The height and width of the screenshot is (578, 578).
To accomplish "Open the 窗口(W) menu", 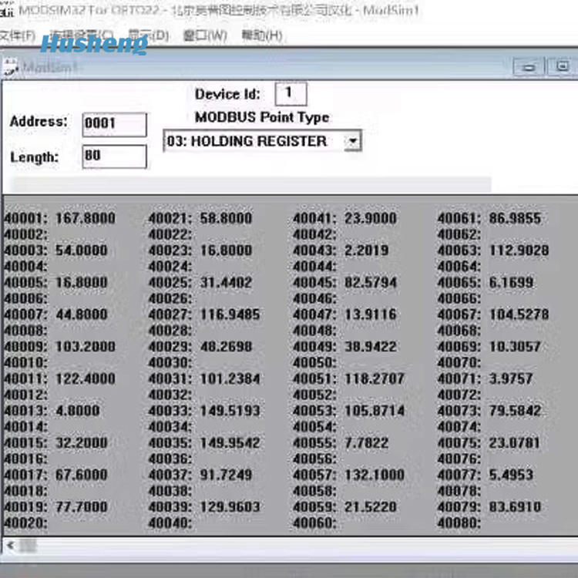I will click(x=205, y=35).
